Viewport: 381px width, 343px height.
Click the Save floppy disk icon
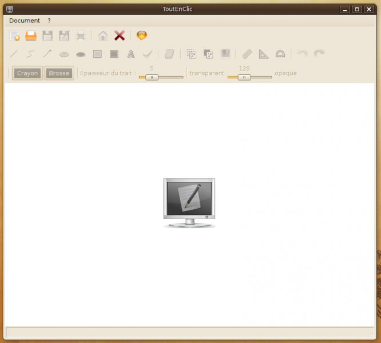[x=47, y=35]
